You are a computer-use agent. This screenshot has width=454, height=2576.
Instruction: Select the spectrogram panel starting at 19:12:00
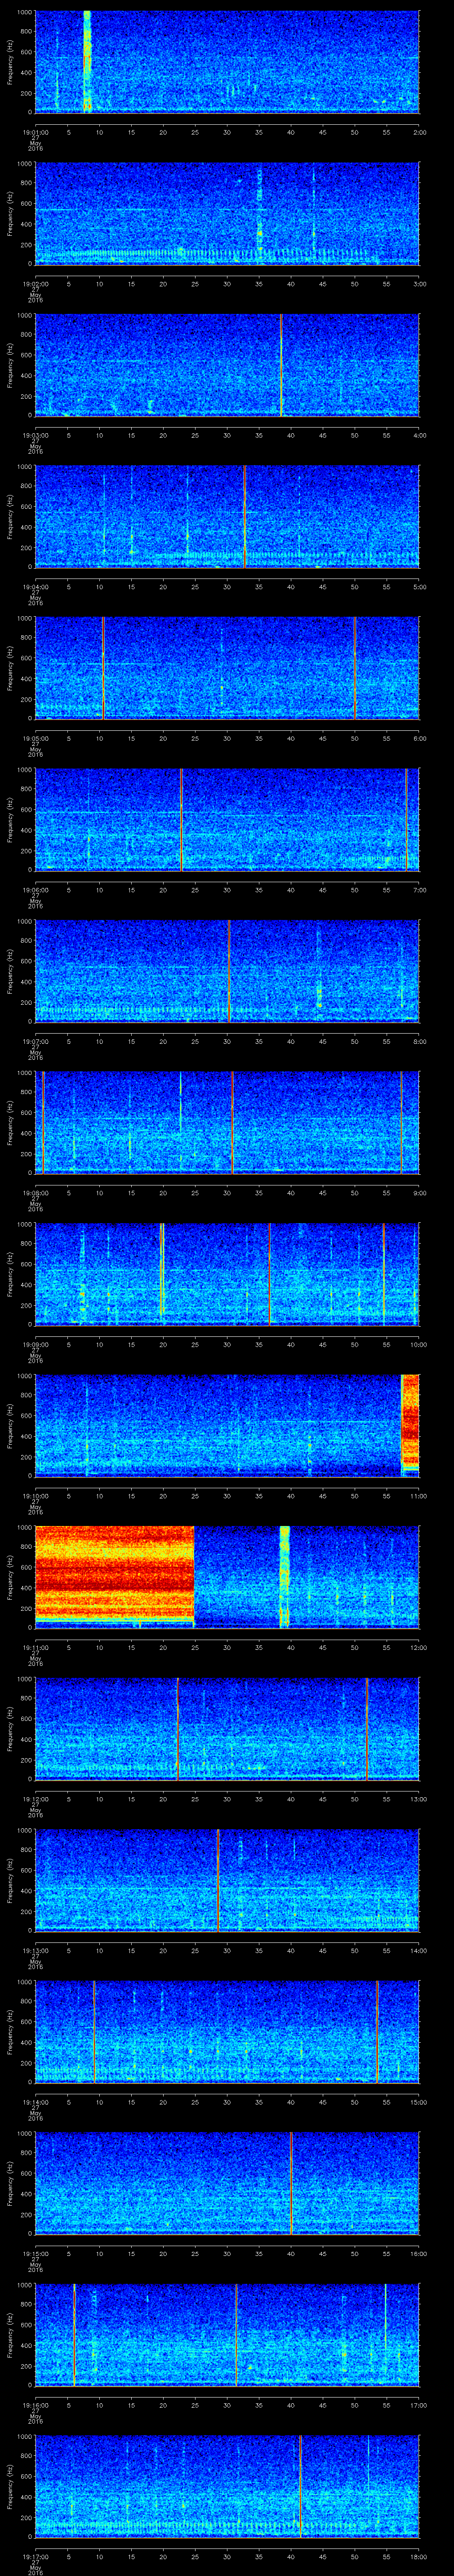click(x=227, y=1728)
